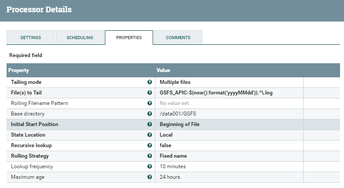The width and height of the screenshot is (344, 188).
Task: Click the Recursive lookup 'false' value
Action: pos(165,145)
